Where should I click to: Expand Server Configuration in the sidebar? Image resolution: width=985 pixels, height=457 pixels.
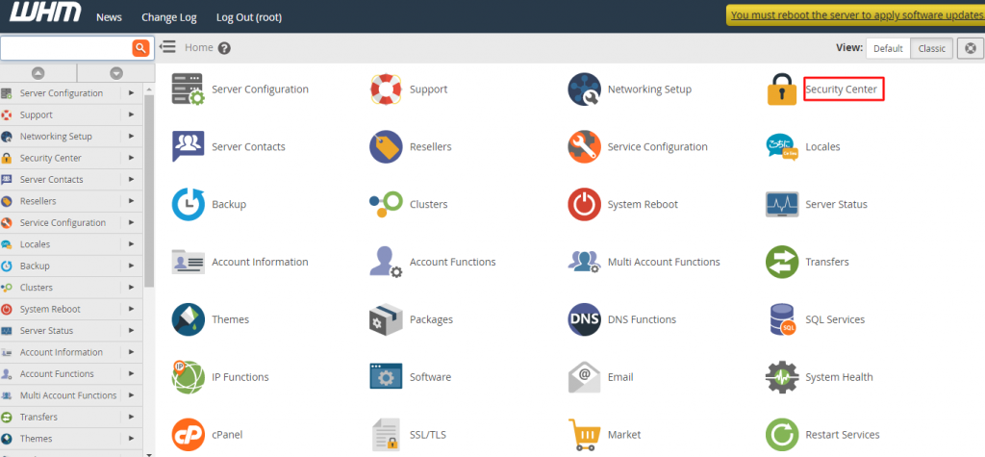click(x=132, y=93)
